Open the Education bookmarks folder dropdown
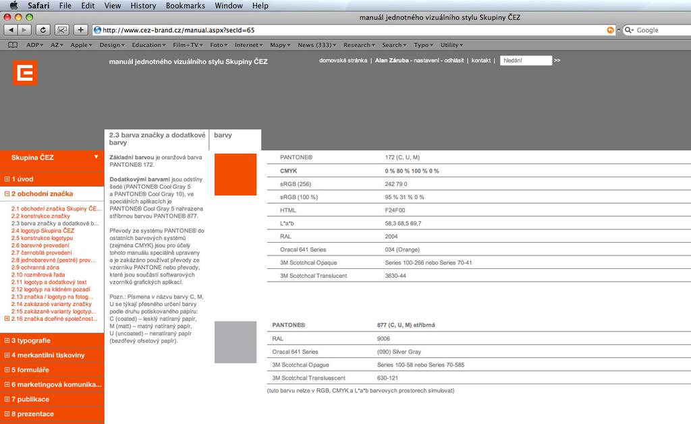 149,45
